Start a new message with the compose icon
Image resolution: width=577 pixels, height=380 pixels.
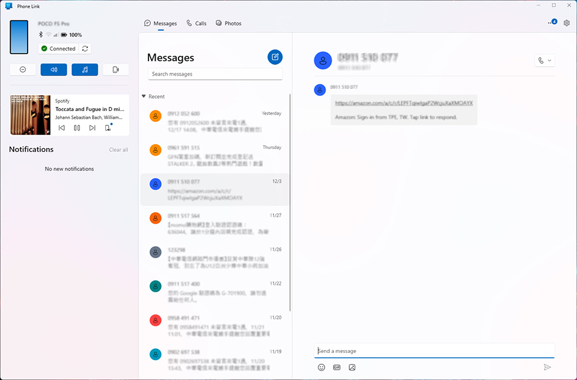point(275,57)
